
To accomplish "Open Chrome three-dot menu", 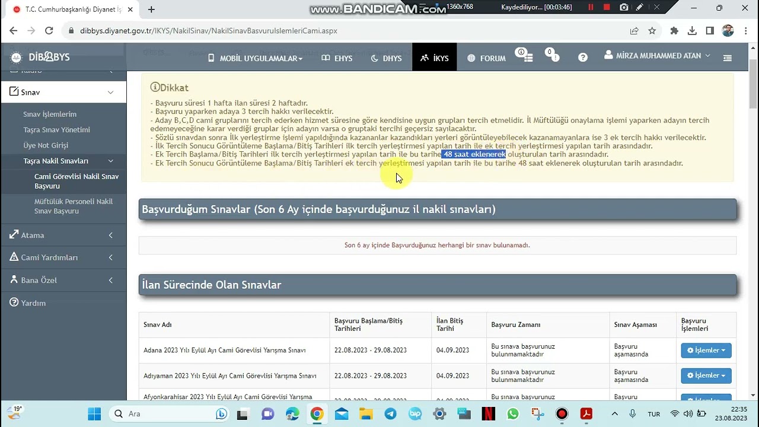I will [746, 31].
